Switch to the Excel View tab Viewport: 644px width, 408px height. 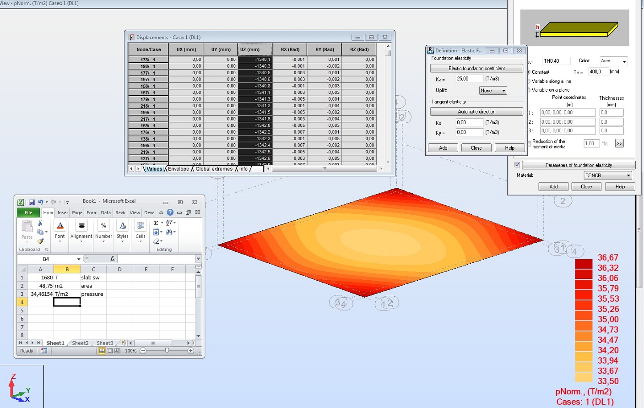pyautogui.click(x=135, y=212)
